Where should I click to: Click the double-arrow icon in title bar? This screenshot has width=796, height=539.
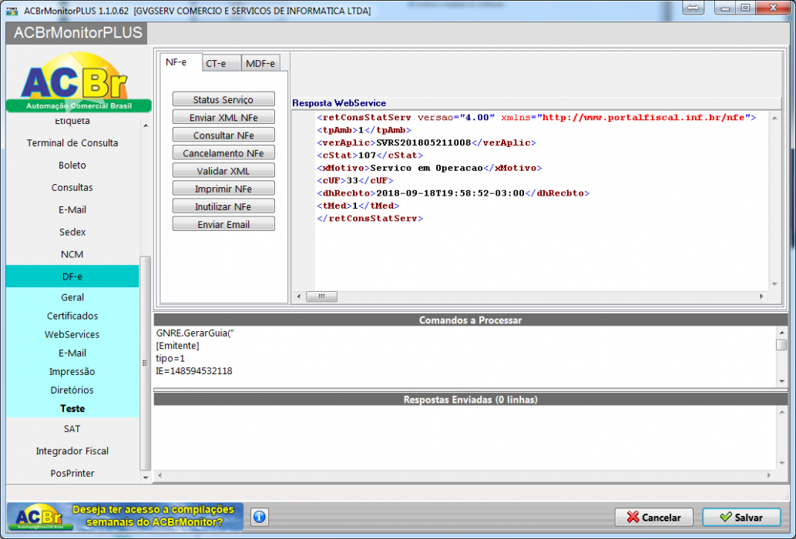coord(693,8)
